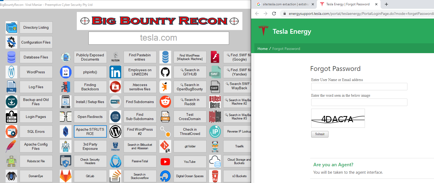Image resolution: width=434 pixels, height=183 pixels.
Task: Click the Check in ThreatCrowd button
Action: click(190, 131)
